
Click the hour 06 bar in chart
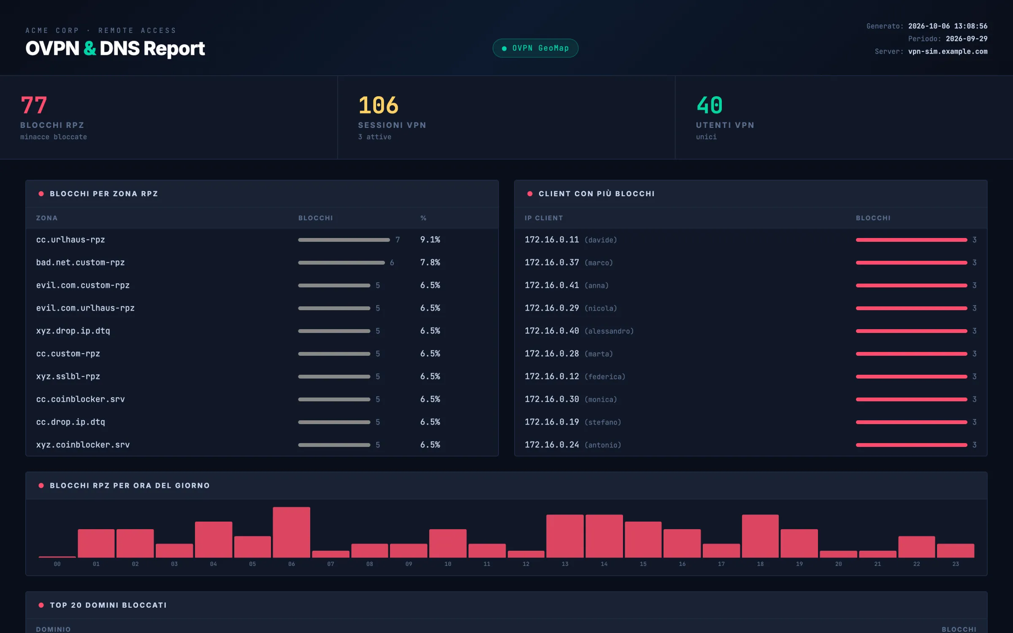(291, 532)
